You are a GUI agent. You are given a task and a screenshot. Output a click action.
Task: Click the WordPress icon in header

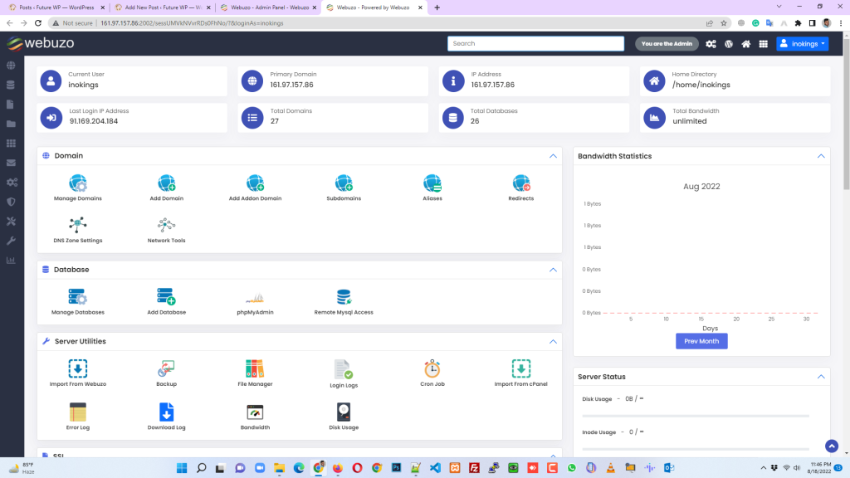click(729, 44)
